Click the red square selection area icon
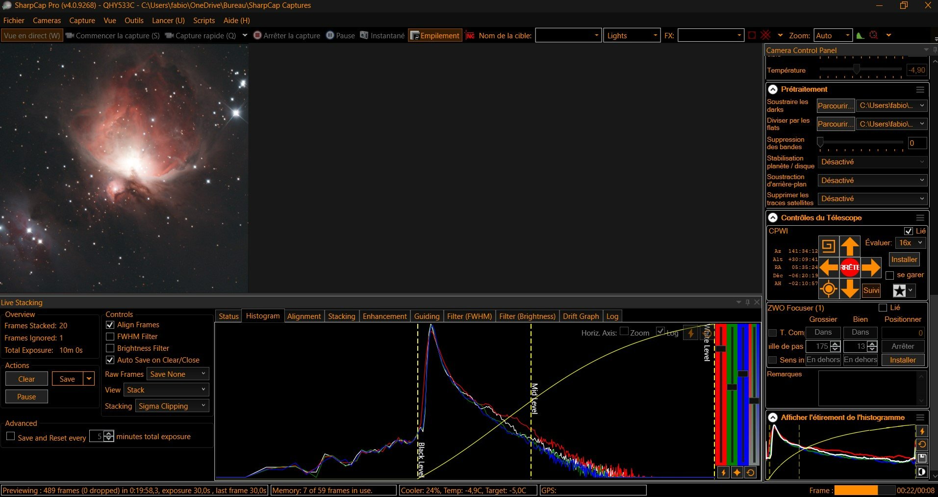938x497 pixels. click(752, 35)
